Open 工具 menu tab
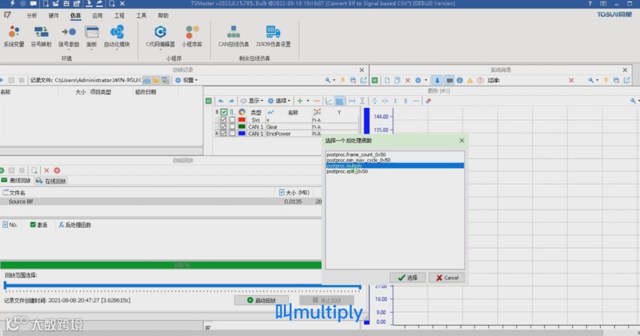The image size is (640, 336). [x=141, y=15]
